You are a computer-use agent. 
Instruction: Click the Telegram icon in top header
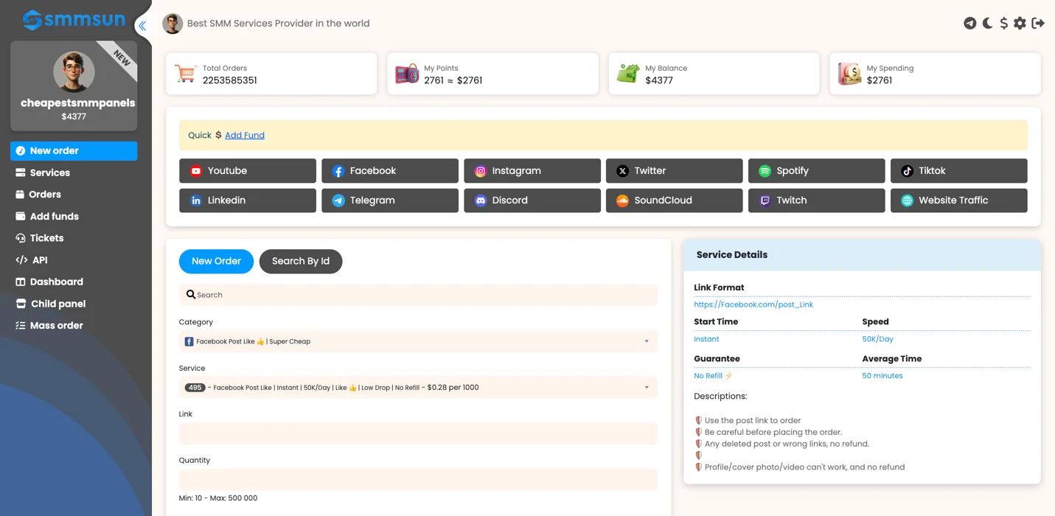(969, 24)
